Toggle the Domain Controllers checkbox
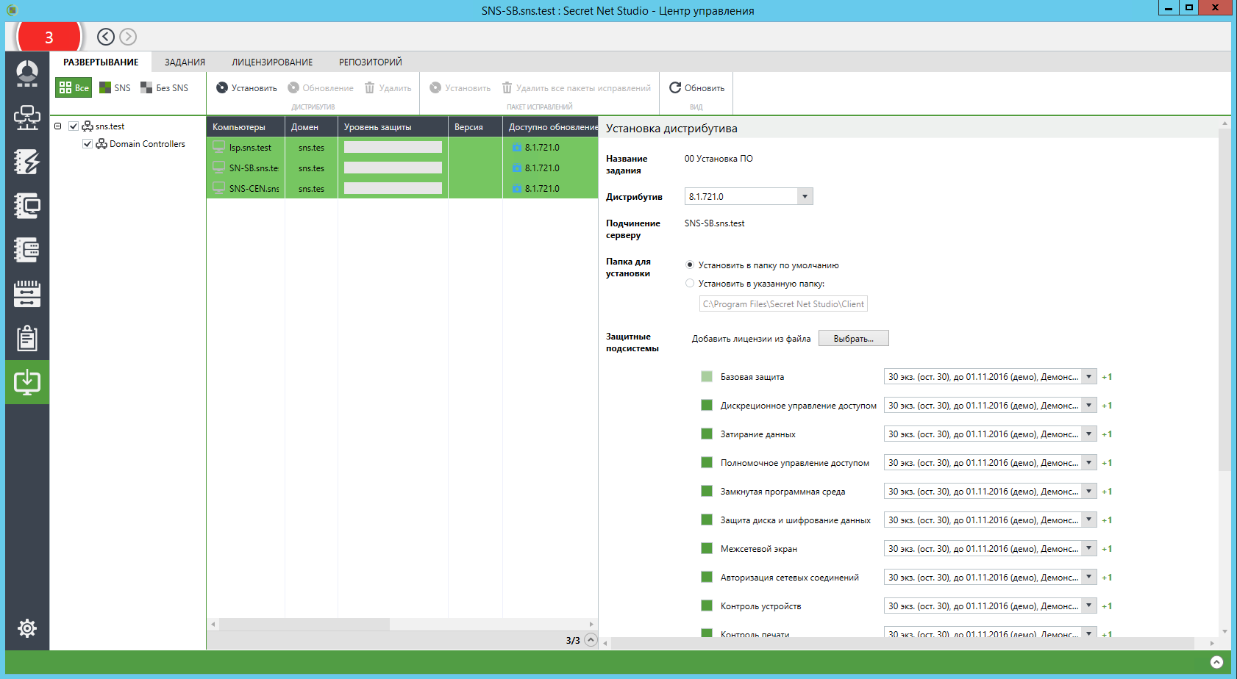 click(88, 144)
